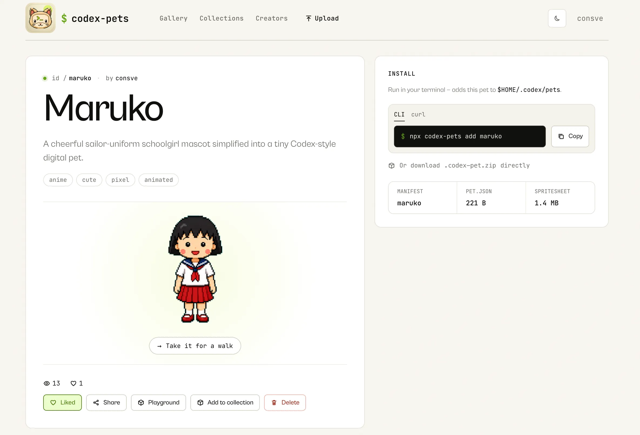Switch to the curl install tab
Viewport: 640px width, 435px height.
[418, 115]
